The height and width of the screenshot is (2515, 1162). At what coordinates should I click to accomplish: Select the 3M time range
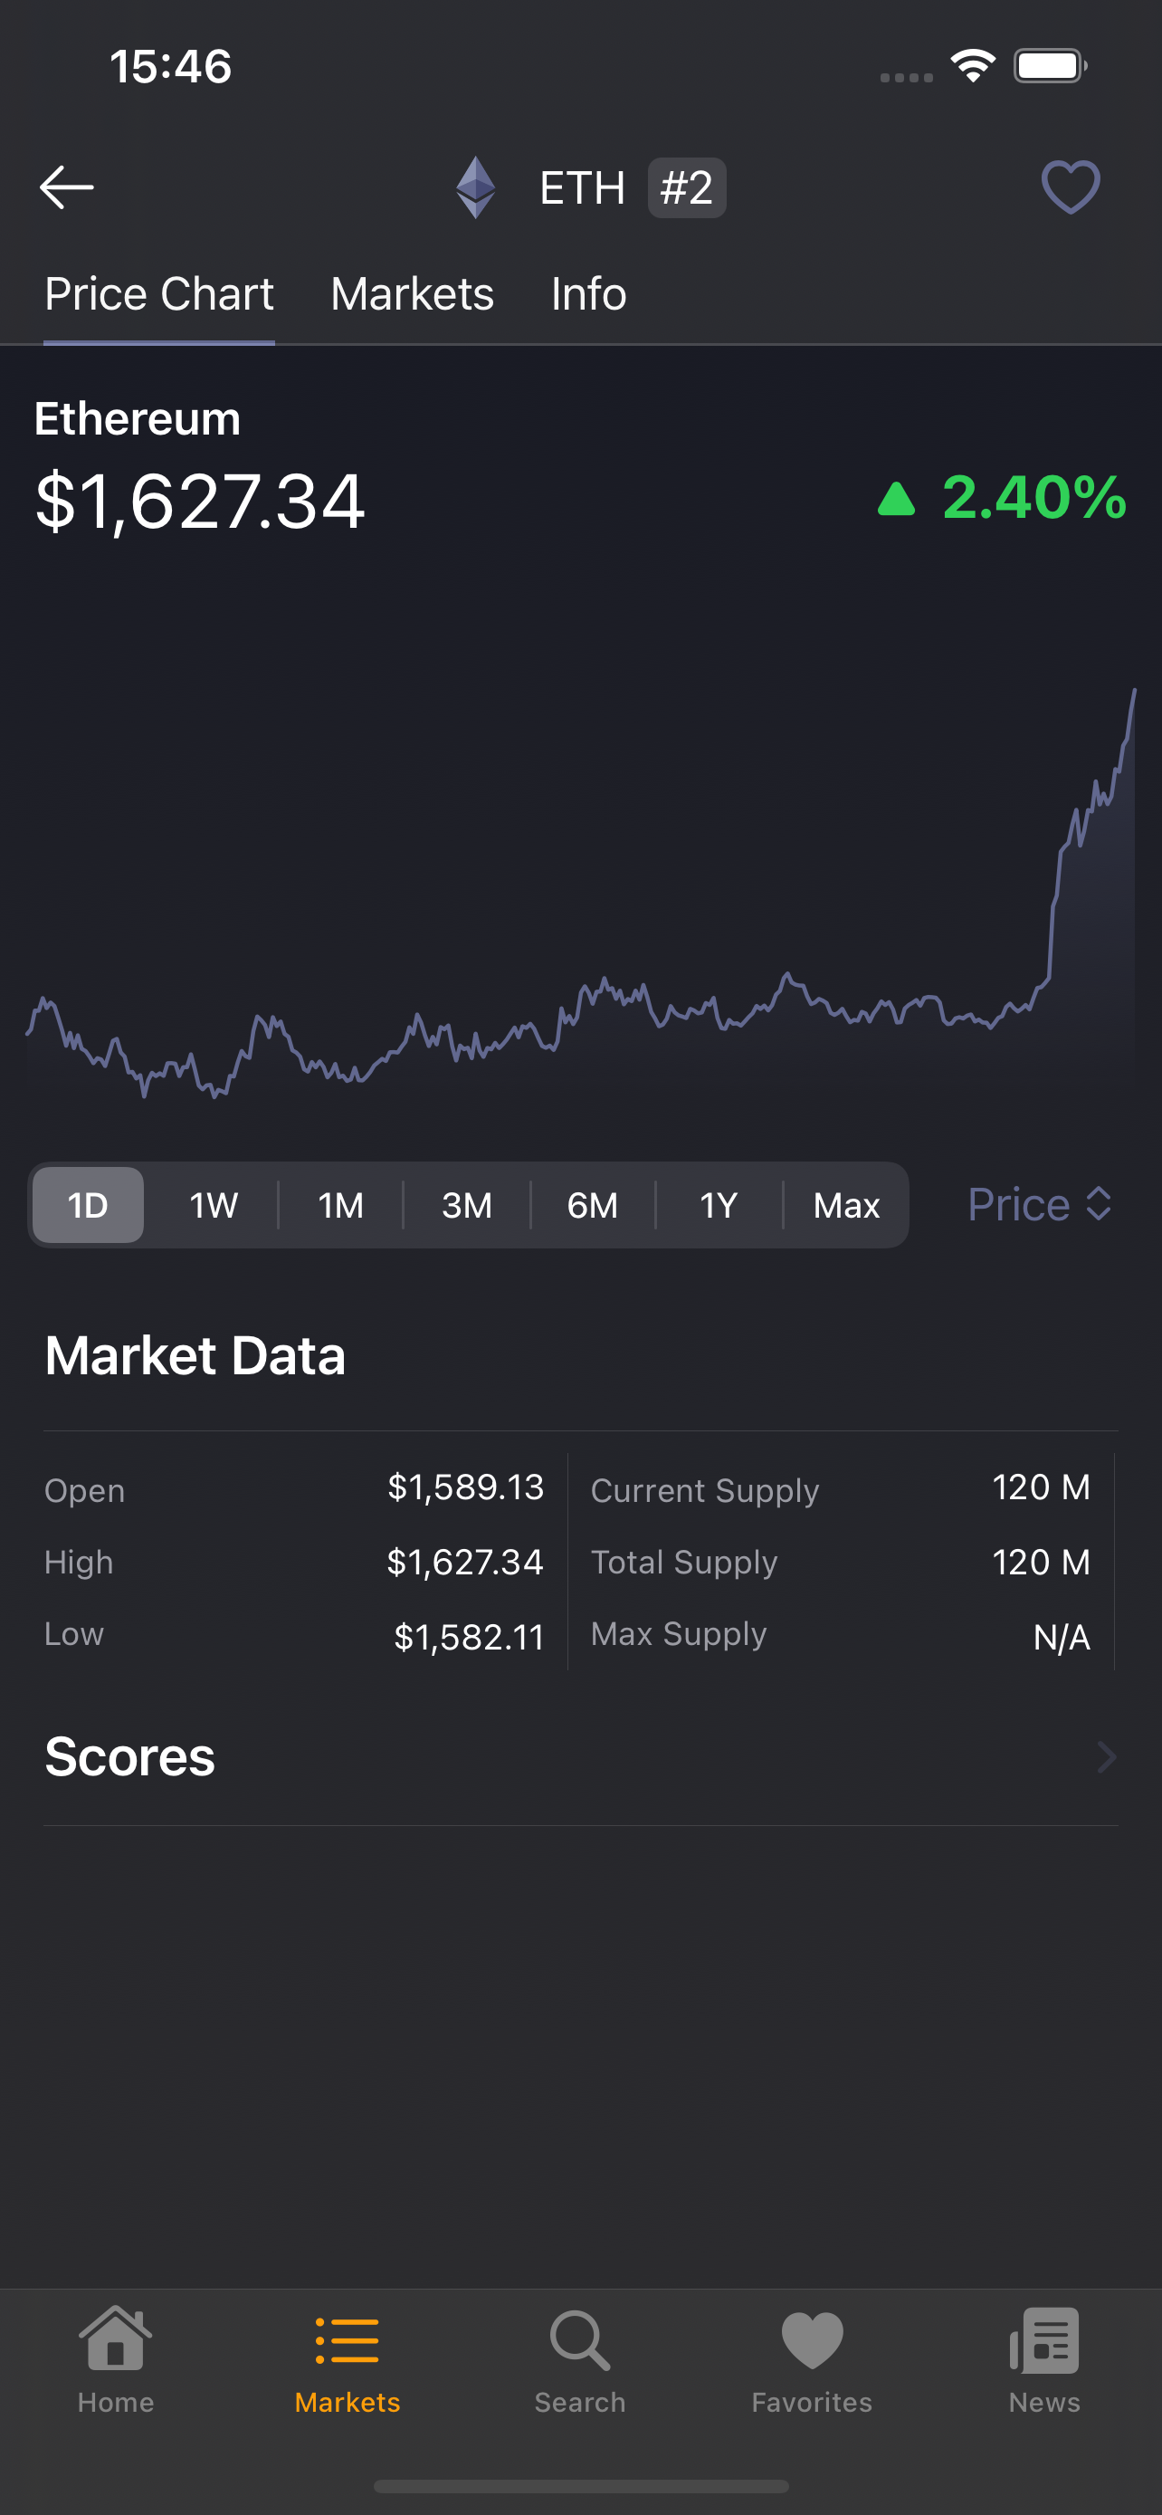pyautogui.click(x=466, y=1205)
